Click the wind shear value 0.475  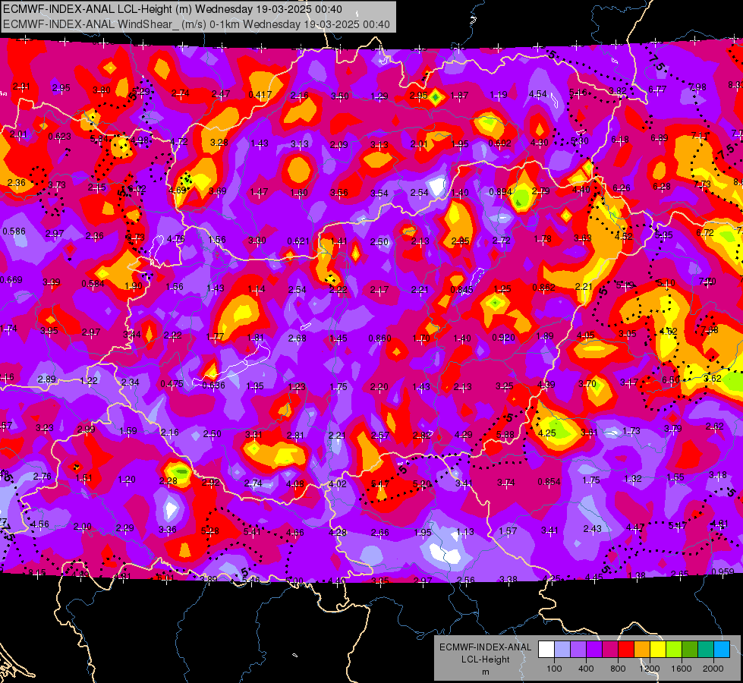pos(172,384)
